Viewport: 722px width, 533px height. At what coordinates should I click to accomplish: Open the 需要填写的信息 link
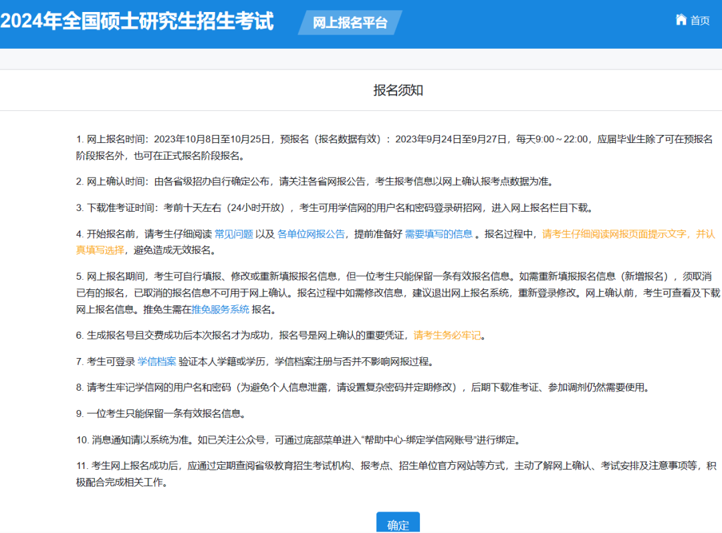tap(439, 234)
